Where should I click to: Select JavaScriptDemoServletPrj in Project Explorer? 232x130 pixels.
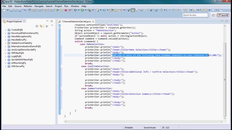point(24,50)
